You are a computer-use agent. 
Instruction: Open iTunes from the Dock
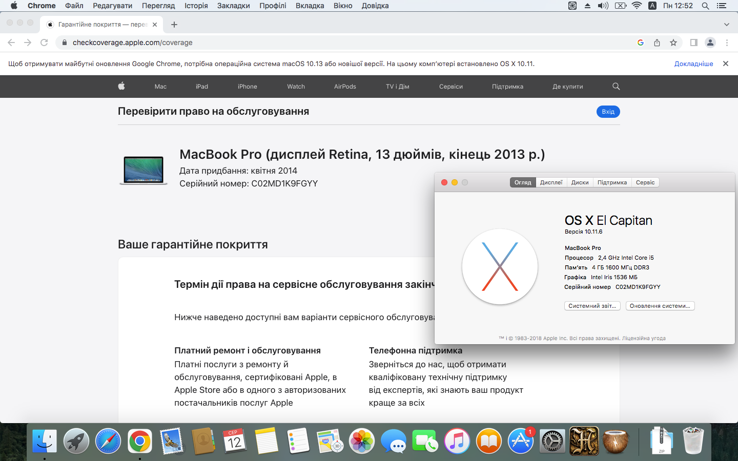(457, 441)
